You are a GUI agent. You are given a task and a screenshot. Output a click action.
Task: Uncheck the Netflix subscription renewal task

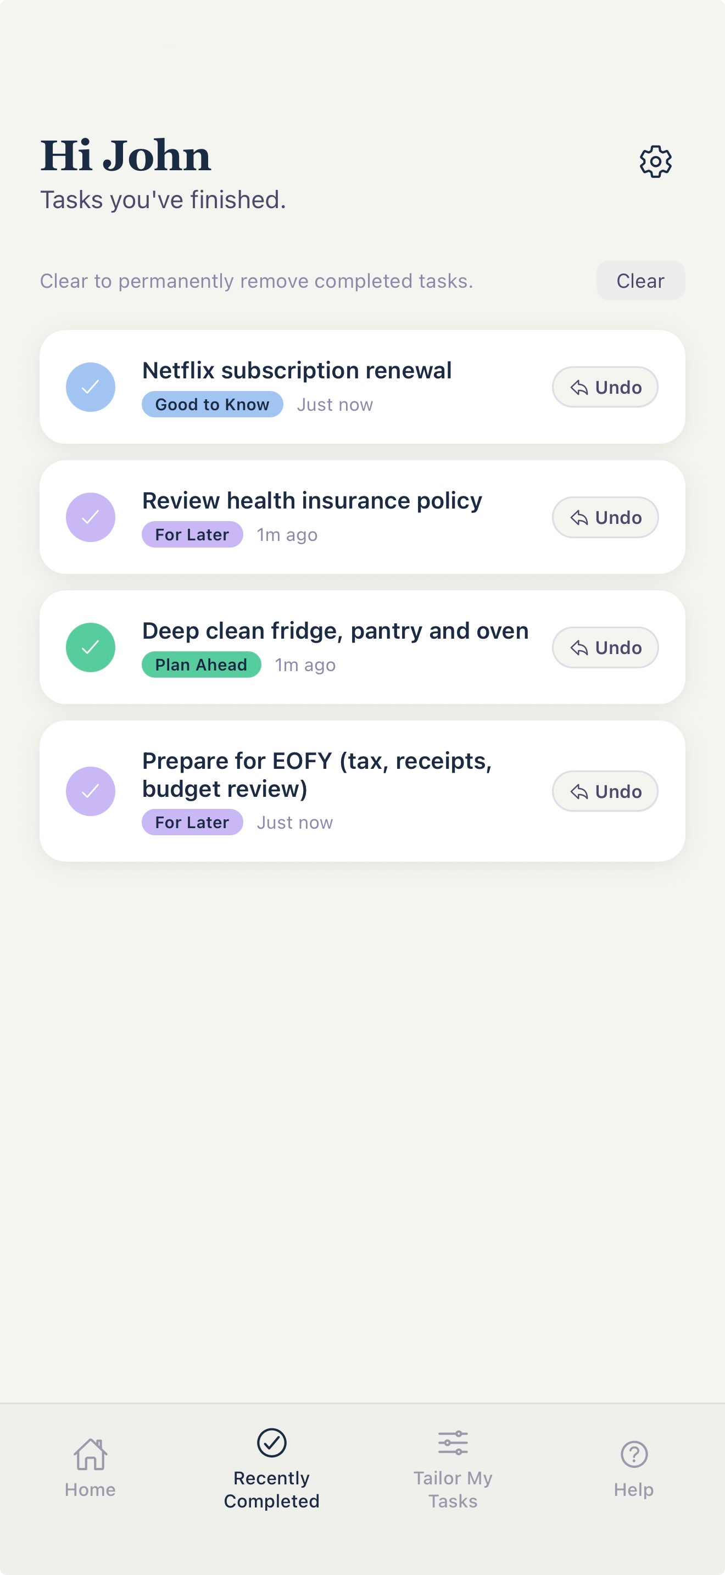pos(91,387)
